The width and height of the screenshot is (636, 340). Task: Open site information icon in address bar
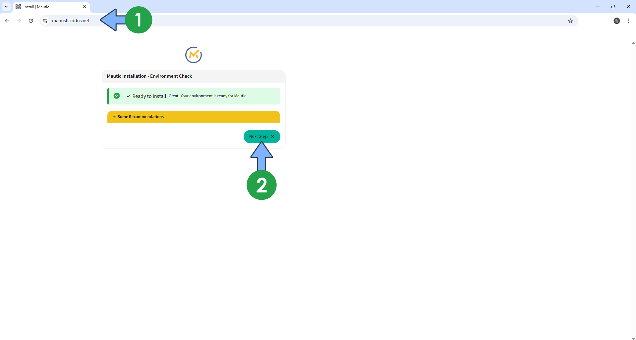click(x=45, y=21)
